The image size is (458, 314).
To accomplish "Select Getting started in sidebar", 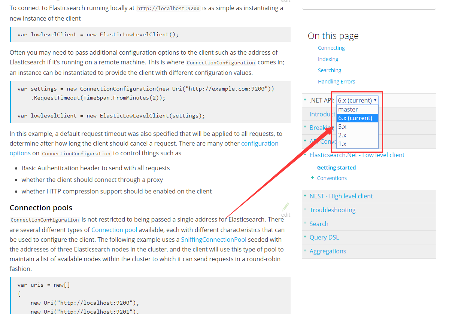I will 336,168.
